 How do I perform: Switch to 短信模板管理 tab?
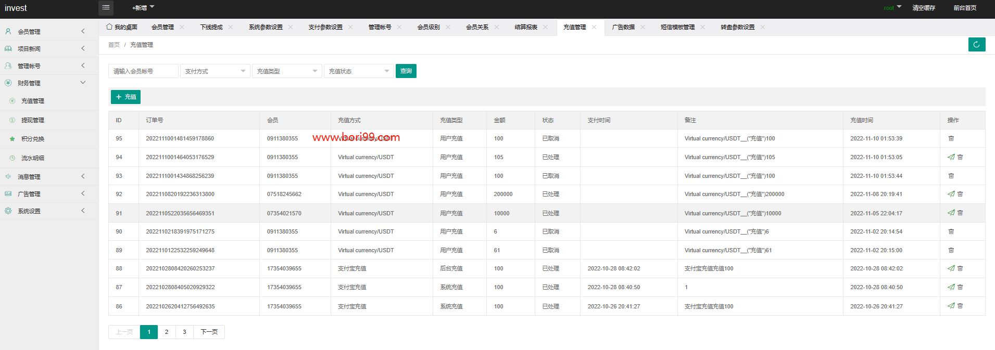(x=678, y=27)
